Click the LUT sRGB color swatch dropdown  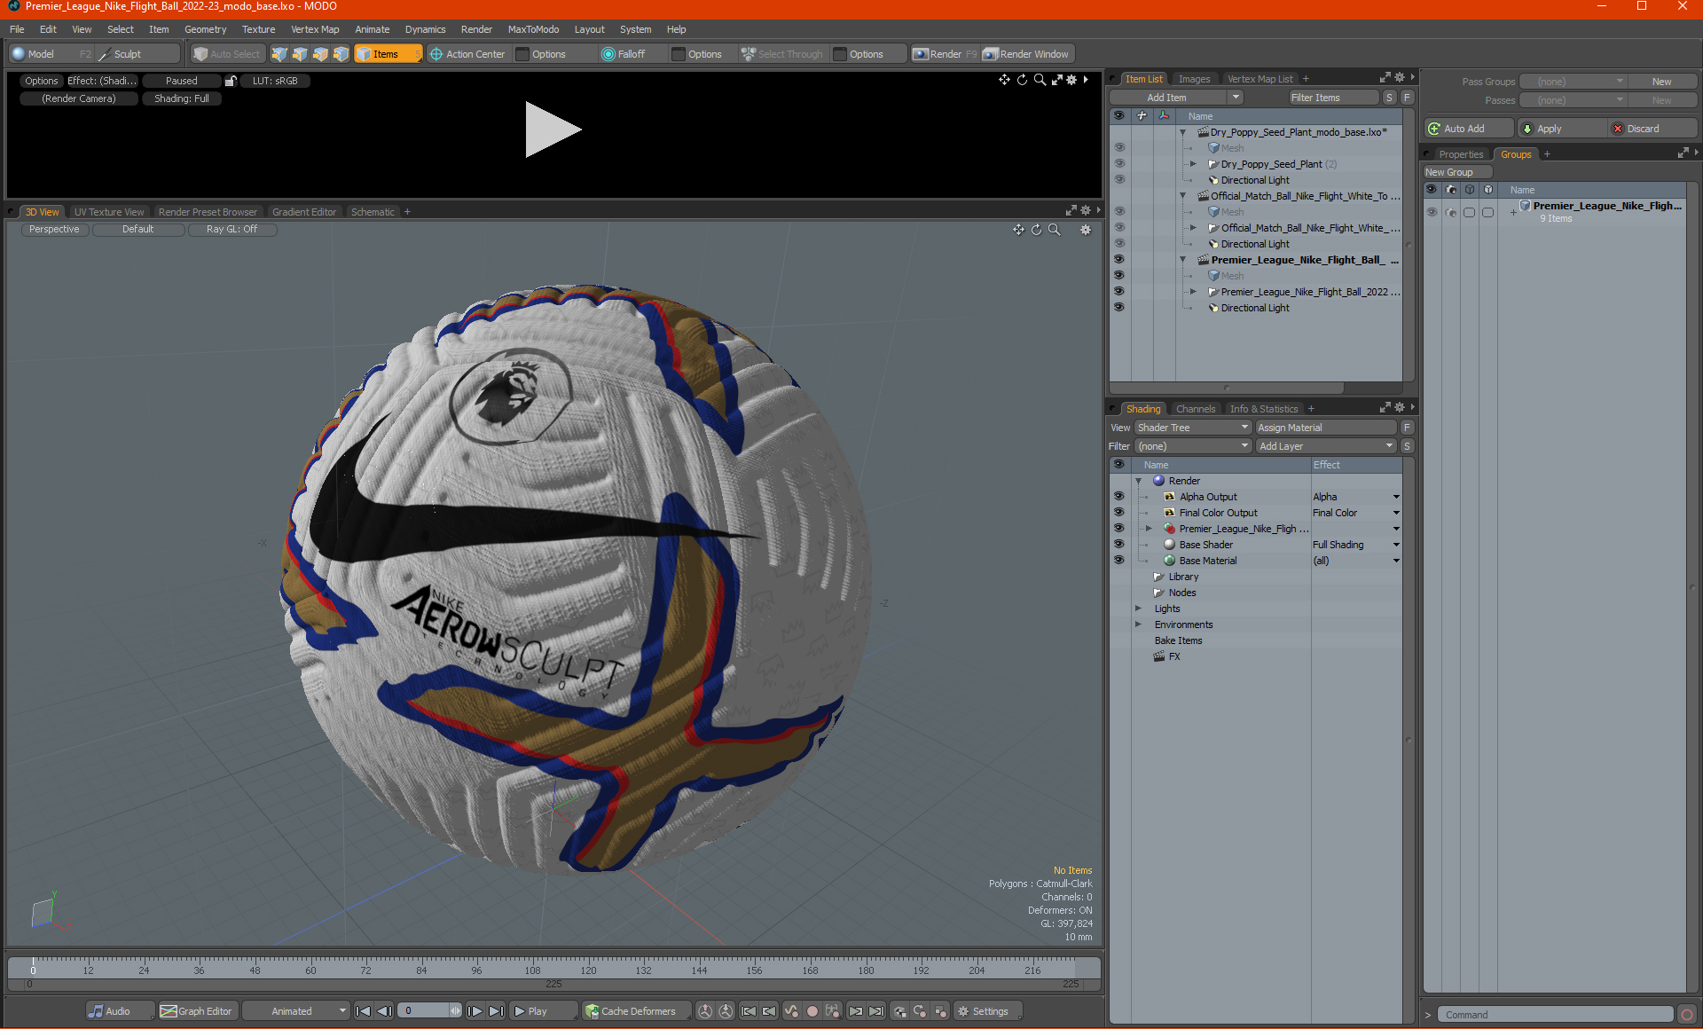click(x=274, y=80)
